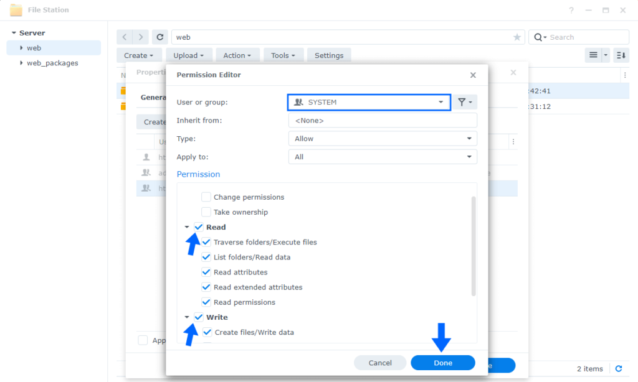Click the magnifier icon in the search box
Image resolution: width=638 pixels, height=382 pixels.
(x=538, y=37)
